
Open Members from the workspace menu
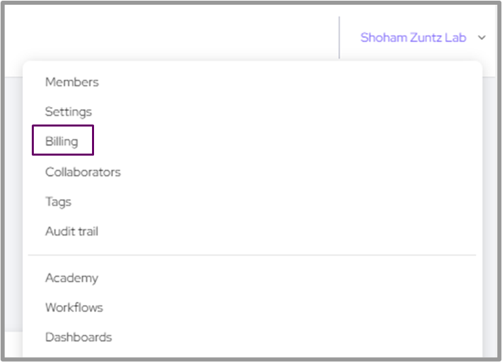(x=72, y=82)
